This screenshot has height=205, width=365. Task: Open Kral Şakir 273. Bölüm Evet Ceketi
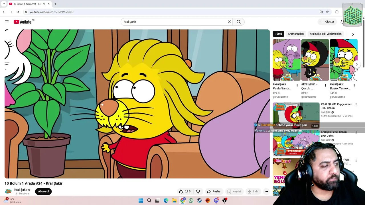click(x=335, y=134)
